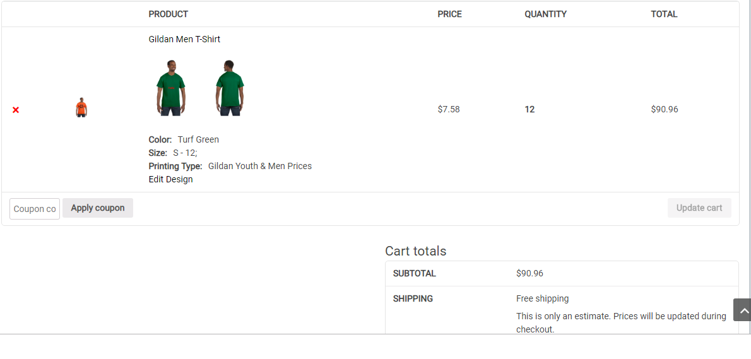Click the scroll-to-top arrow icon

click(x=742, y=310)
